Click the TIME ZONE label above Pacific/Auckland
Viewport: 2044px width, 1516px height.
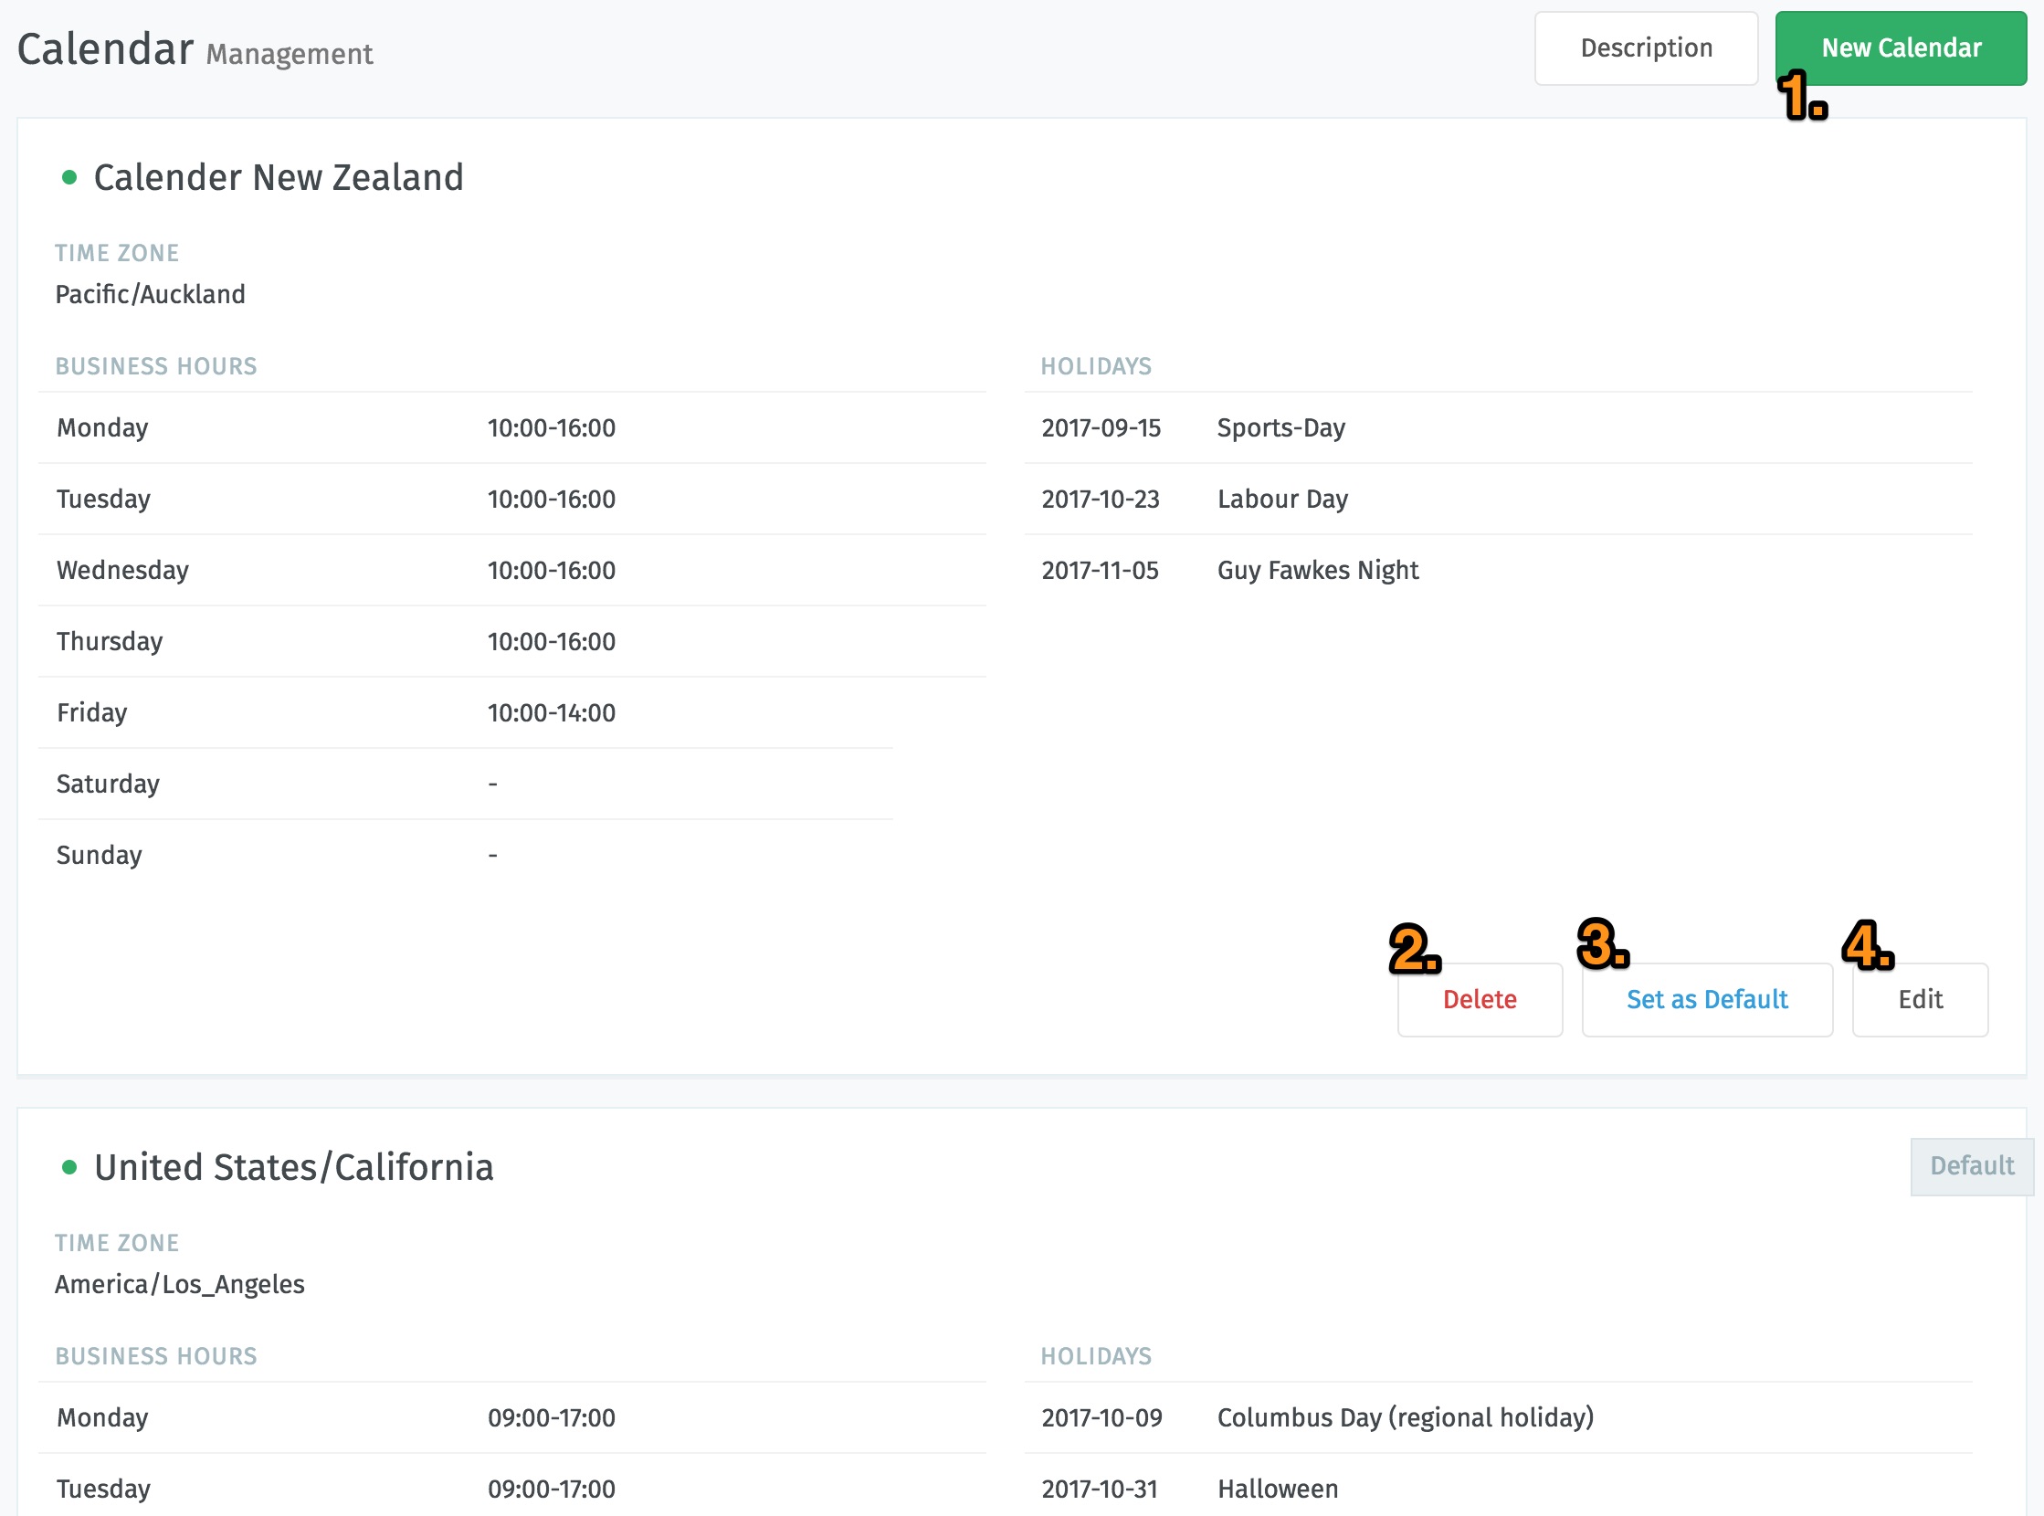point(117,253)
